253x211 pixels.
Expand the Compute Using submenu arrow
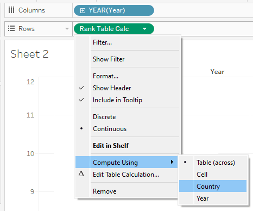tap(172, 162)
